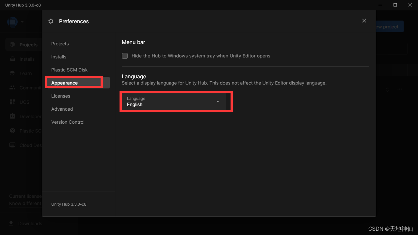The width and height of the screenshot is (418, 235).
Task: Open the Advanced preferences section
Action: click(x=62, y=109)
